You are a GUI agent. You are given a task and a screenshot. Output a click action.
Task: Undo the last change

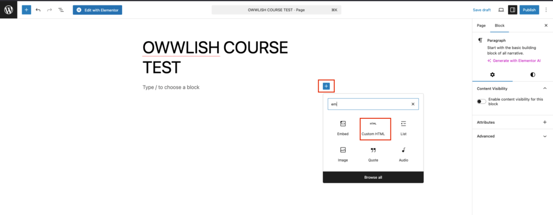pyautogui.click(x=38, y=10)
